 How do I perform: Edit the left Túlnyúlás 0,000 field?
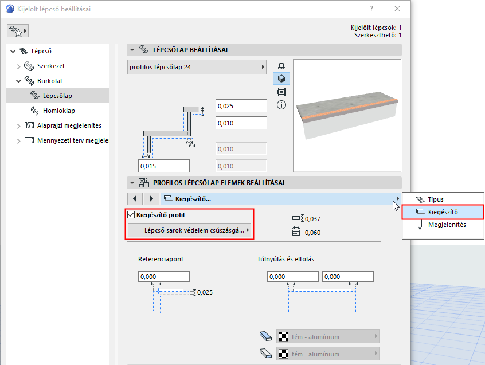click(292, 277)
